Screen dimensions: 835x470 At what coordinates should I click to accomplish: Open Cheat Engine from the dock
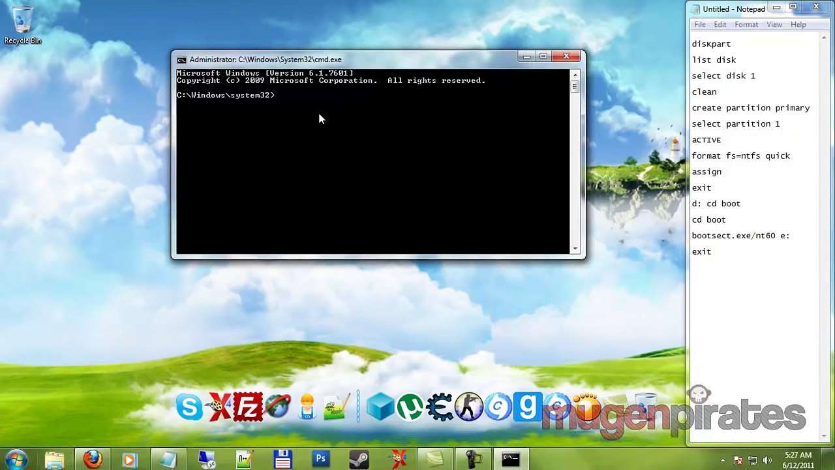pos(440,407)
